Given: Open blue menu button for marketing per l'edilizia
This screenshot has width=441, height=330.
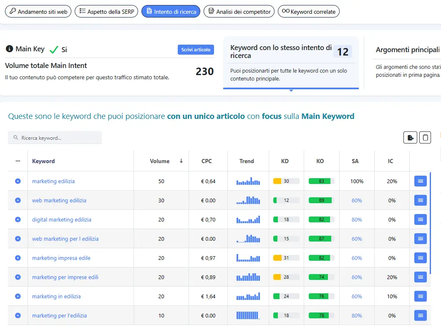Looking at the screenshot, I should tap(421, 315).
